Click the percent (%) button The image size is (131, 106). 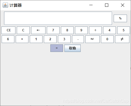120,18
